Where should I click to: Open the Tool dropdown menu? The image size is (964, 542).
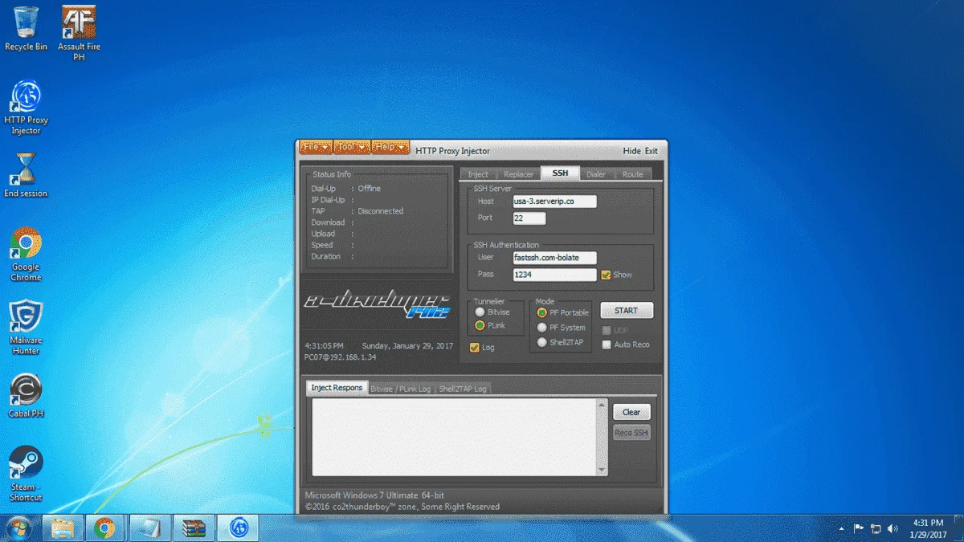[x=351, y=147]
